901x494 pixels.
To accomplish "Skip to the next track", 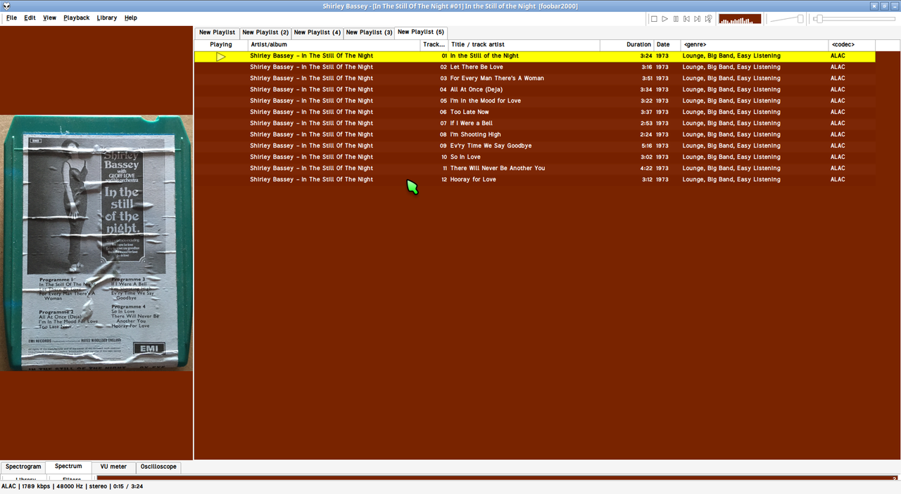I will coord(697,19).
